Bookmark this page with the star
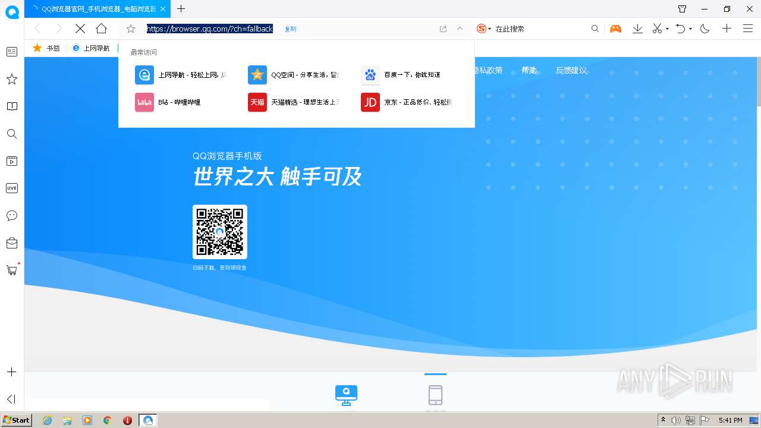761x428 pixels. (x=131, y=29)
